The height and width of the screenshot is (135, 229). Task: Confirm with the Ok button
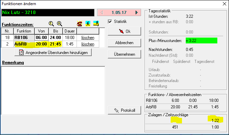click(x=124, y=31)
